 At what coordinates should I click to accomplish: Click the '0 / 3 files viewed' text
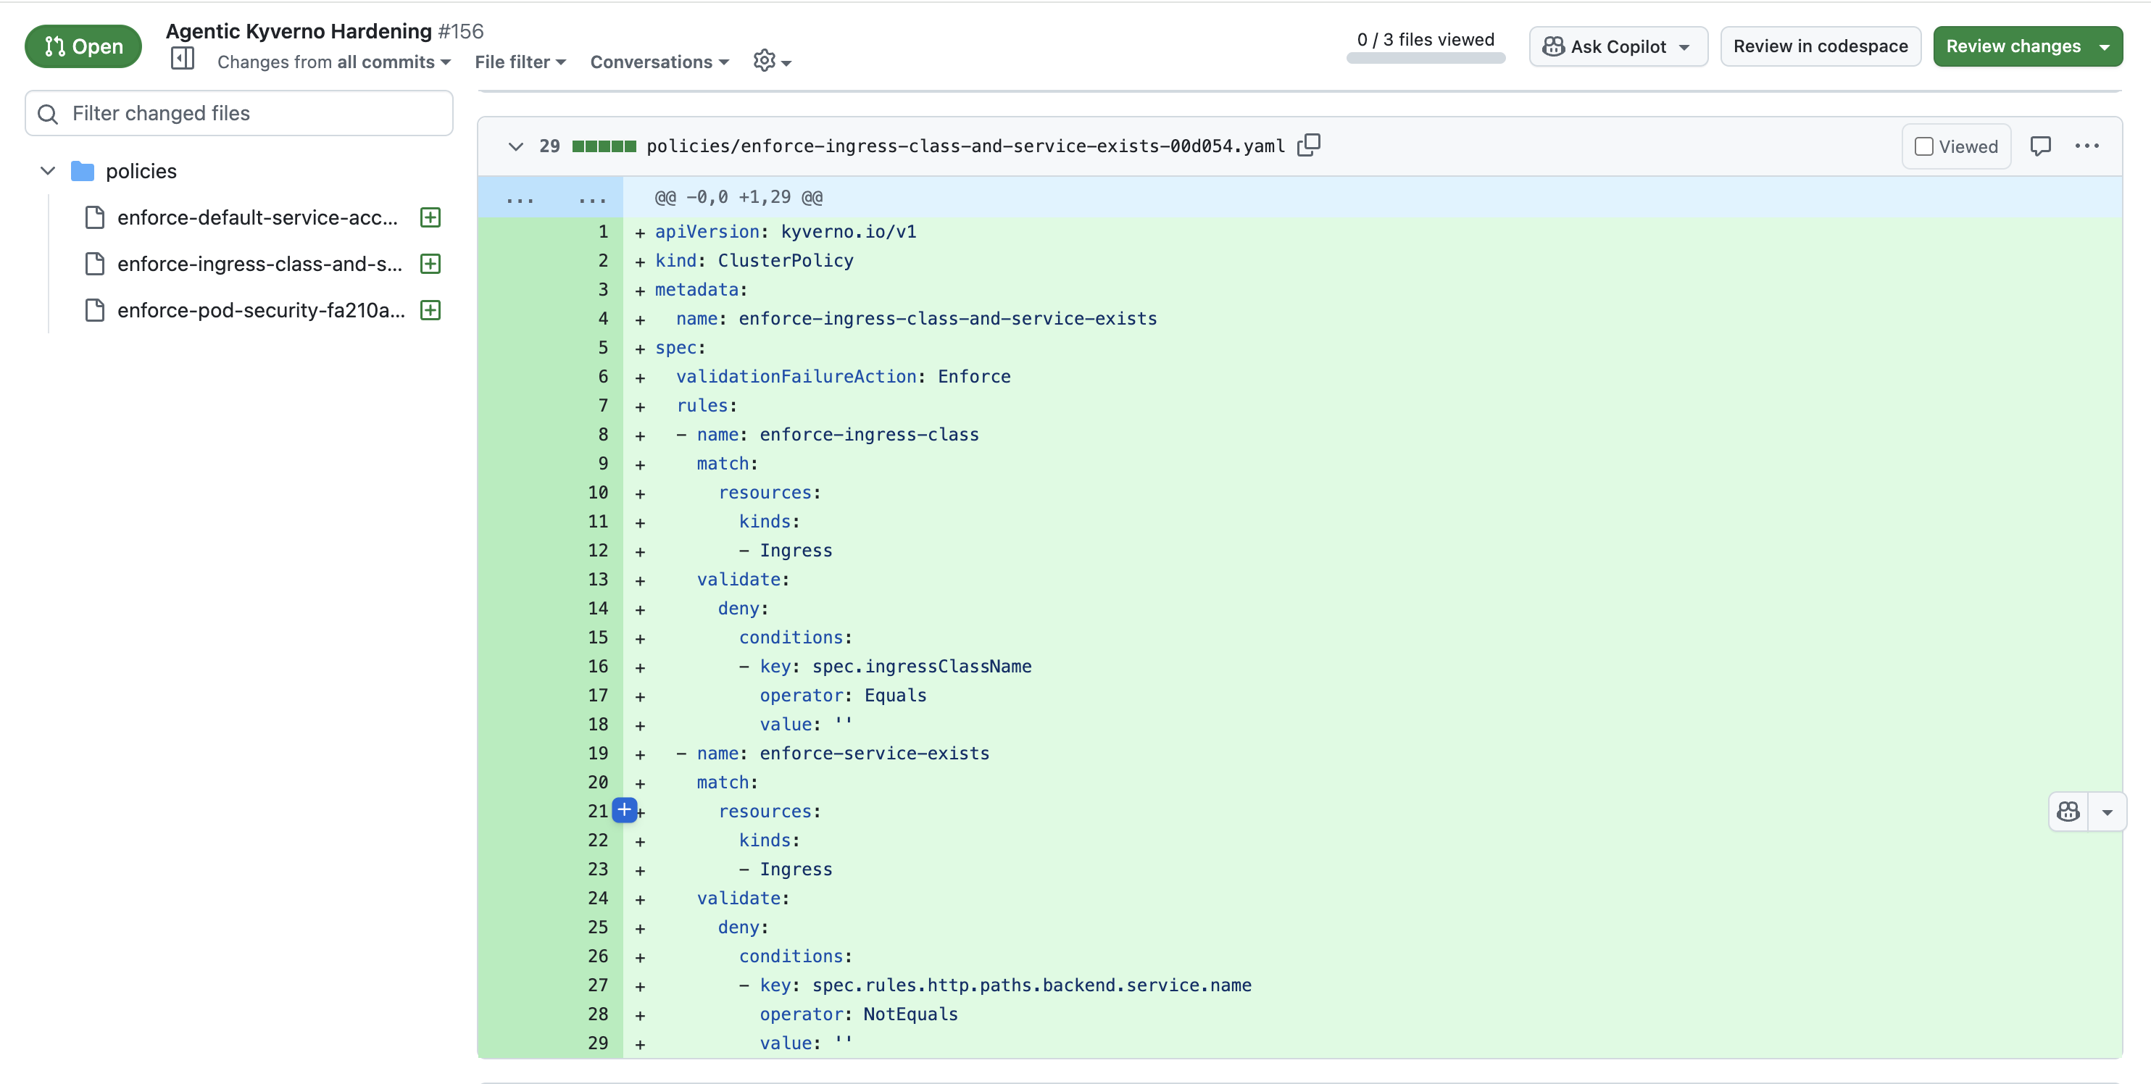click(x=1425, y=39)
